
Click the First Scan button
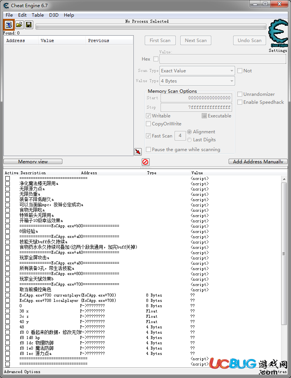(x=160, y=40)
